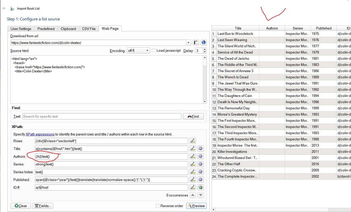Screen dimensions: 351x212
Task: Open XPath wizard for the Series field
Action: [193, 164]
